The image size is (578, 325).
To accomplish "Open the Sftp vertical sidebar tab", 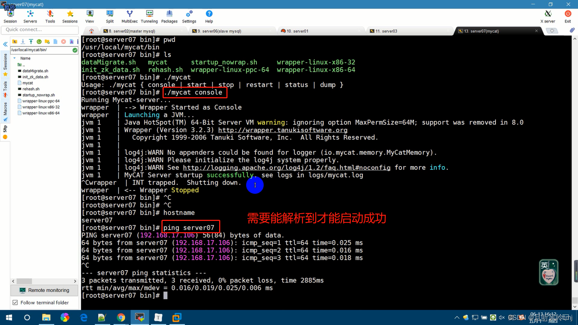I will 5,132.
